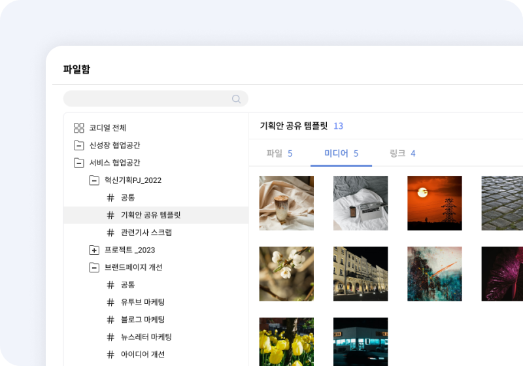Collapse the 신성장 협업공간 folder

point(79,145)
